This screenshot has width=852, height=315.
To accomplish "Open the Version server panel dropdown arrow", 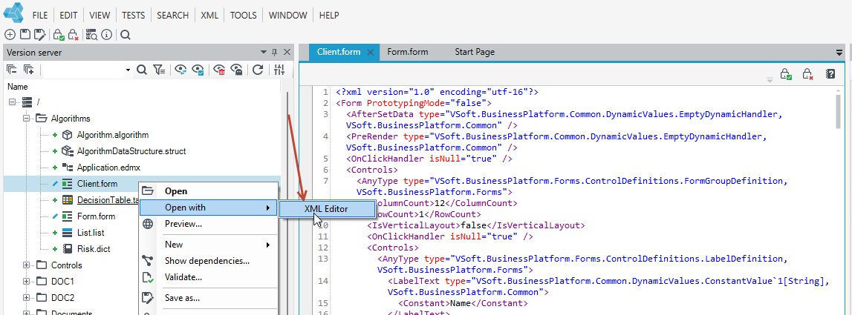I will tap(264, 53).
